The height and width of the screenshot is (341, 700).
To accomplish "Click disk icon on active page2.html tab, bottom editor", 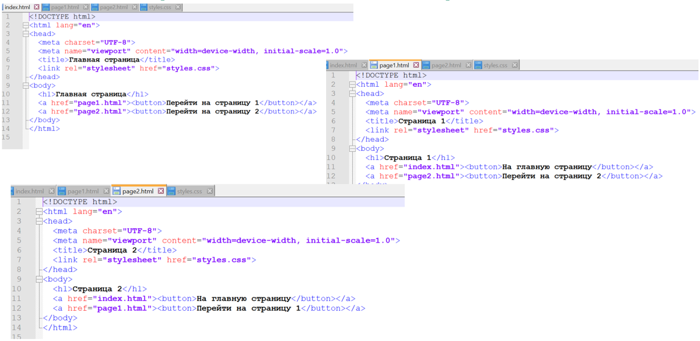I will click(117, 191).
